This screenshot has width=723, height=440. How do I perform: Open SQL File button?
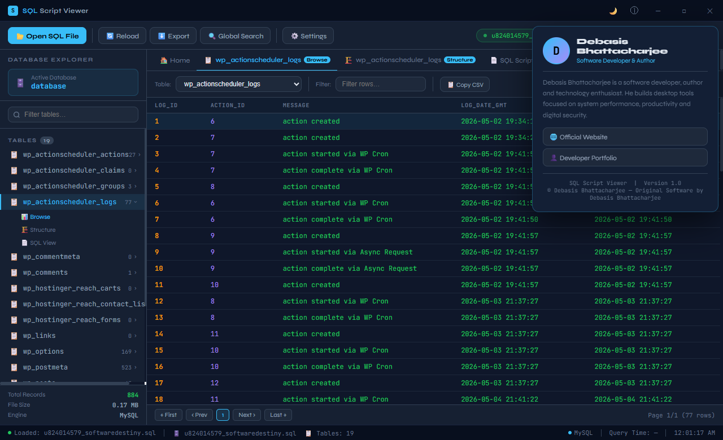(x=47, y=36)
